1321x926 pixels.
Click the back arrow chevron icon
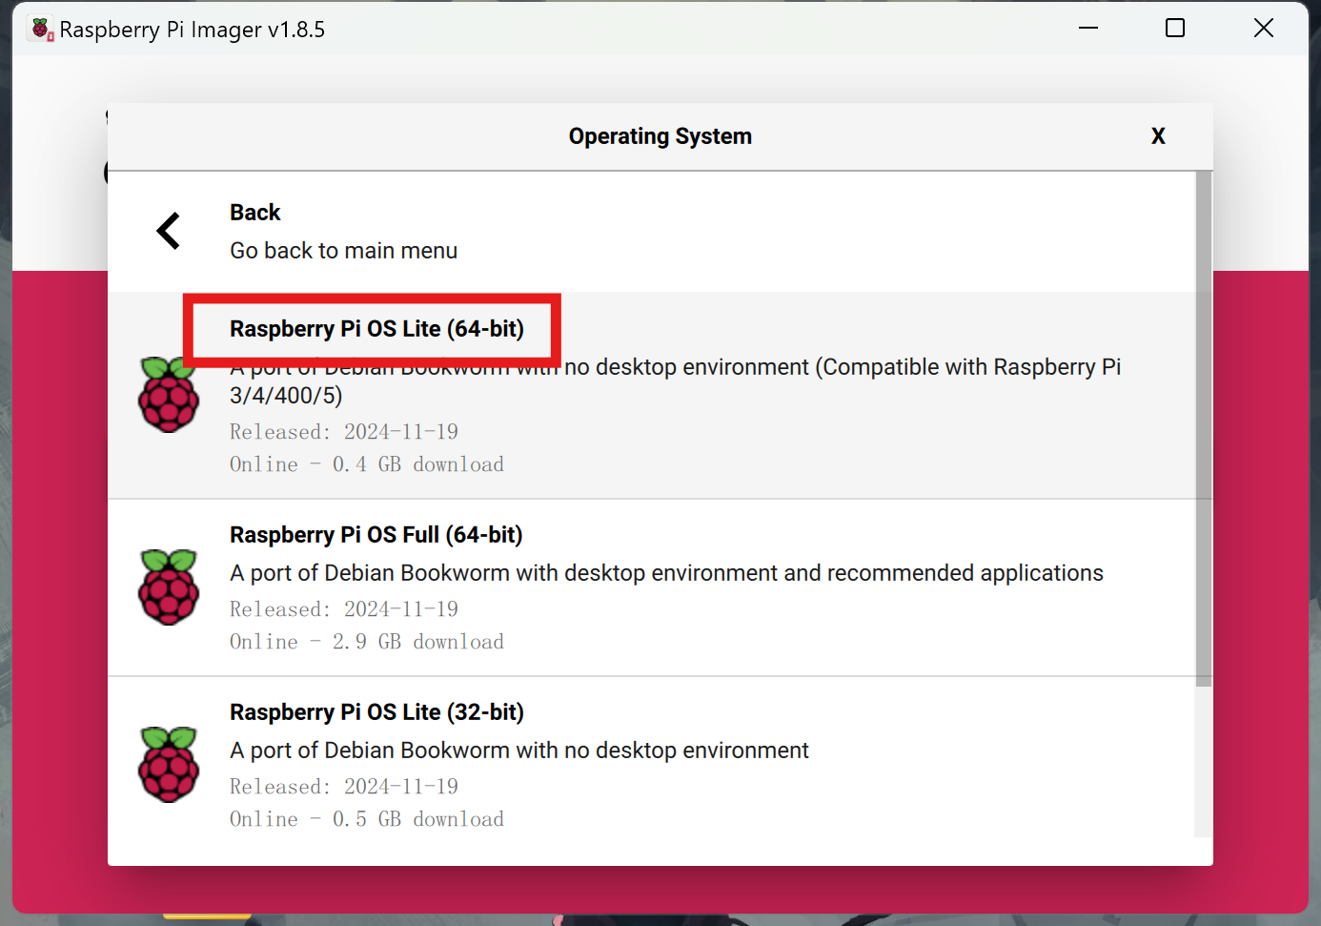tap(169, 231)
